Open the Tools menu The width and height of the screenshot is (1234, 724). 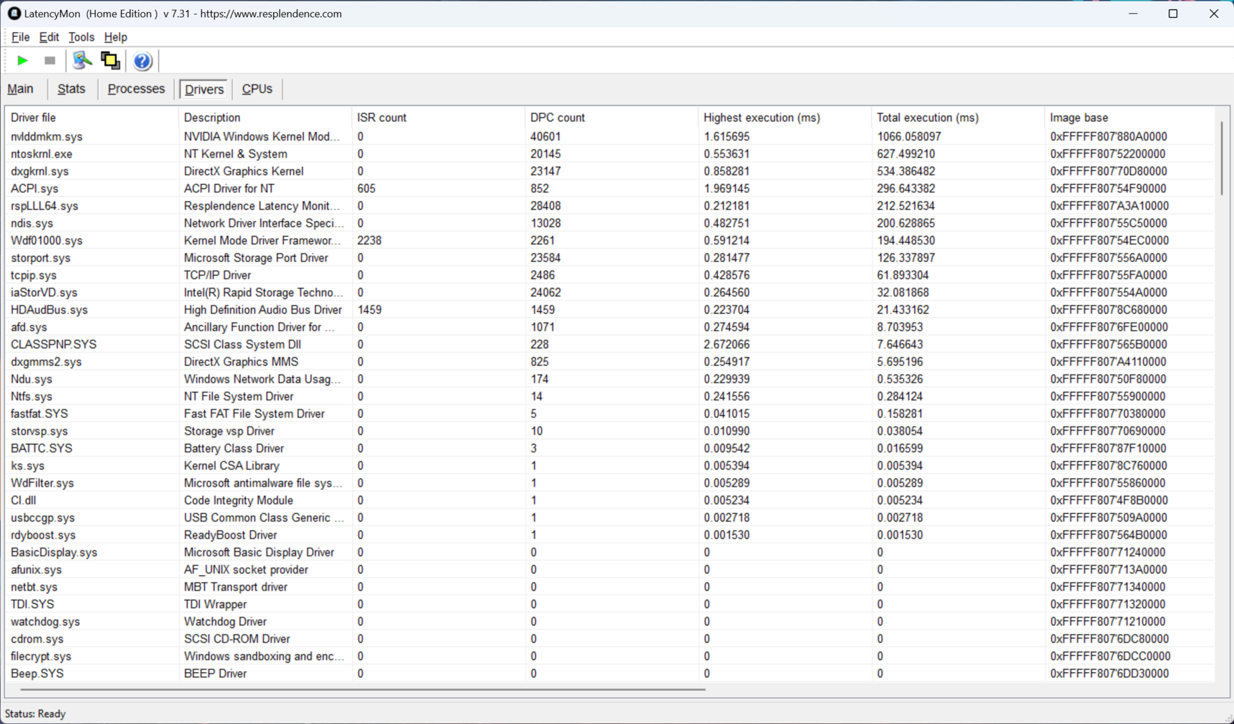point(81,37)
